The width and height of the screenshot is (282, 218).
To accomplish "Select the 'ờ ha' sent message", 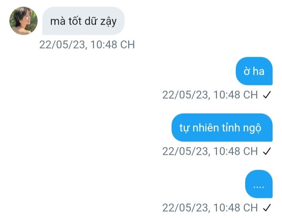I will (x=254, y=71).
